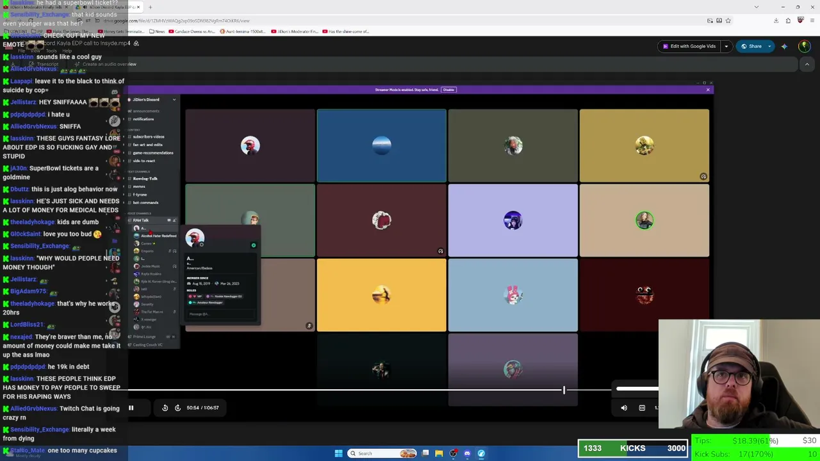The image size is (820, 461).
Task: Pause the video playback
Action: (131, 408)
